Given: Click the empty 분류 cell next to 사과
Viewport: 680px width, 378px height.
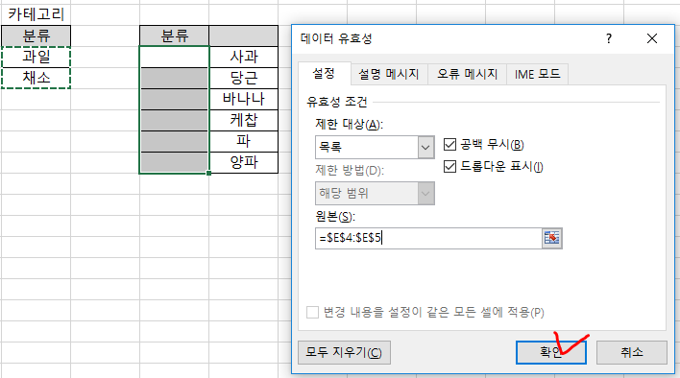Looking at the screenshot, I should [175, 57].
